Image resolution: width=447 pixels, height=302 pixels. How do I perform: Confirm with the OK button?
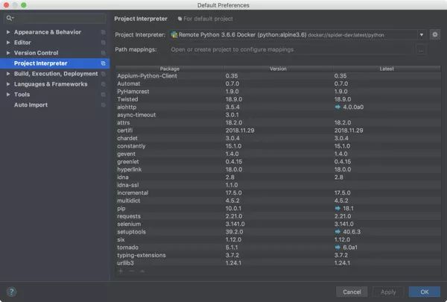pos(425,292)
